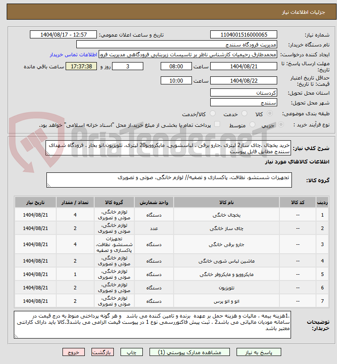Click the 'خروج' exit button
The width and height of the screenshot is (337, 364).
(74, 352)
